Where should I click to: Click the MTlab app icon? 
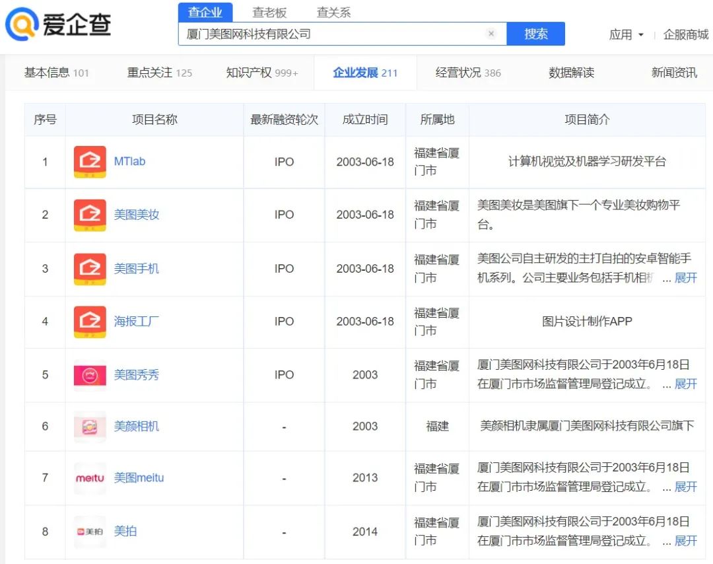89,160
